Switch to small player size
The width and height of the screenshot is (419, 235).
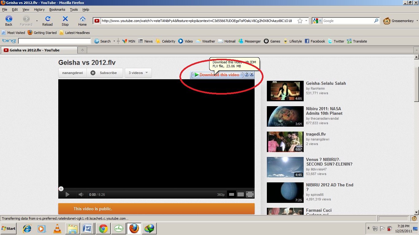[232, 194]
